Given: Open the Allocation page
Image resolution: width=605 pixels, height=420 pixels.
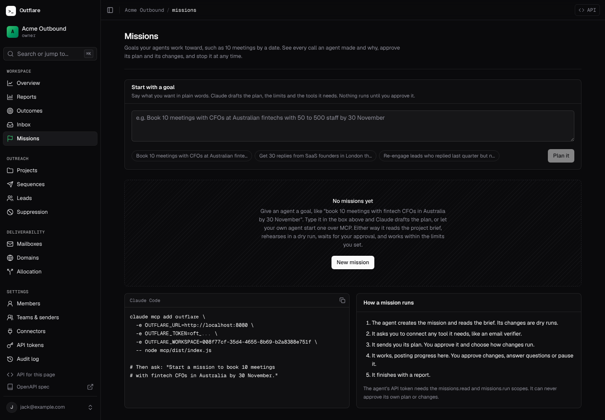Looking at the screenshot, I should click(50, 272).
